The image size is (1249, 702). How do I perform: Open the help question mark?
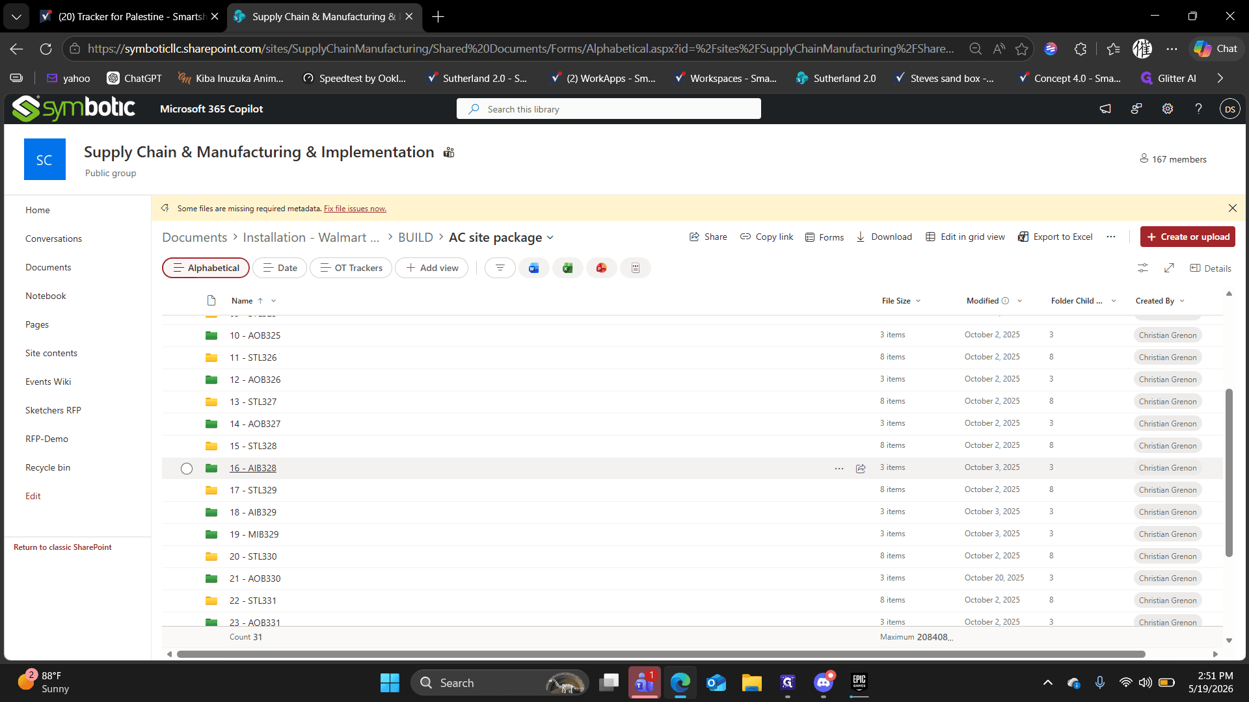(x=1198, y=109)
